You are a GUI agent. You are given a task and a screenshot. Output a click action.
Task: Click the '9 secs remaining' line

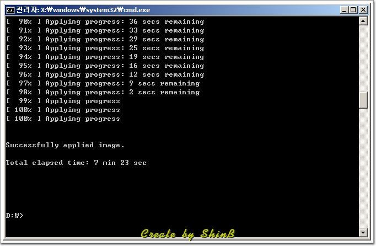tap(103, 83)
